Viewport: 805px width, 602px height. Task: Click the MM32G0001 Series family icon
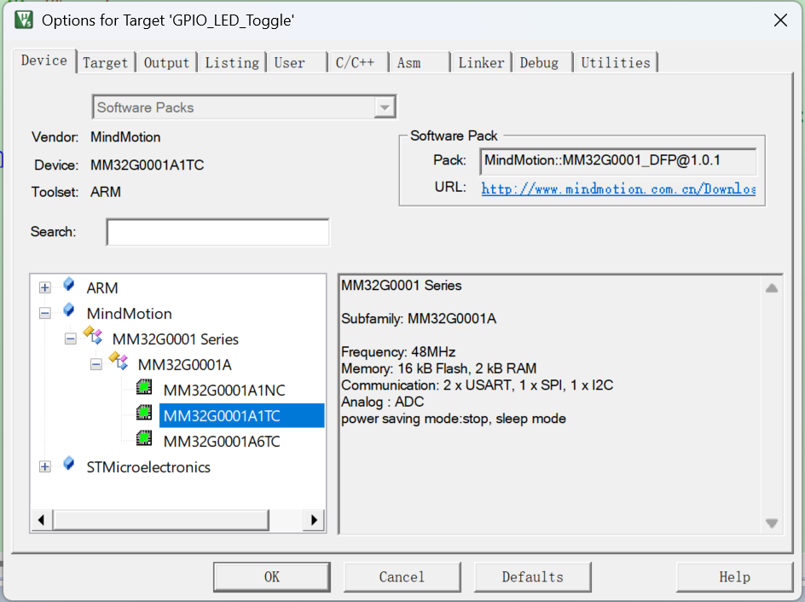click(94, 338)
